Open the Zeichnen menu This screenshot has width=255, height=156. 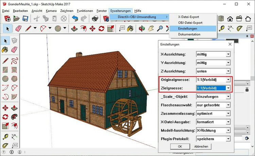[67, 11]
